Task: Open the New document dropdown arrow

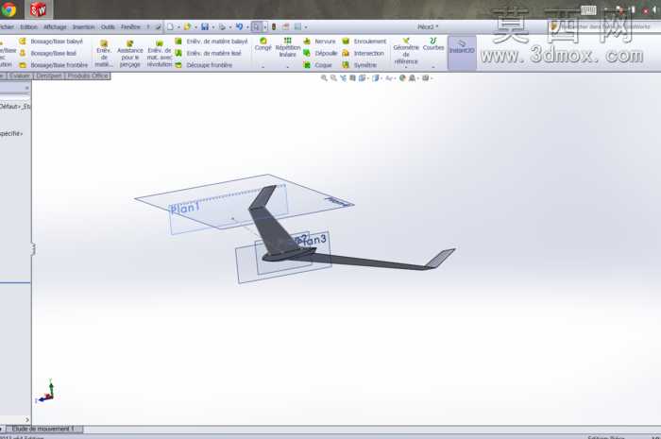Action: 178,27
